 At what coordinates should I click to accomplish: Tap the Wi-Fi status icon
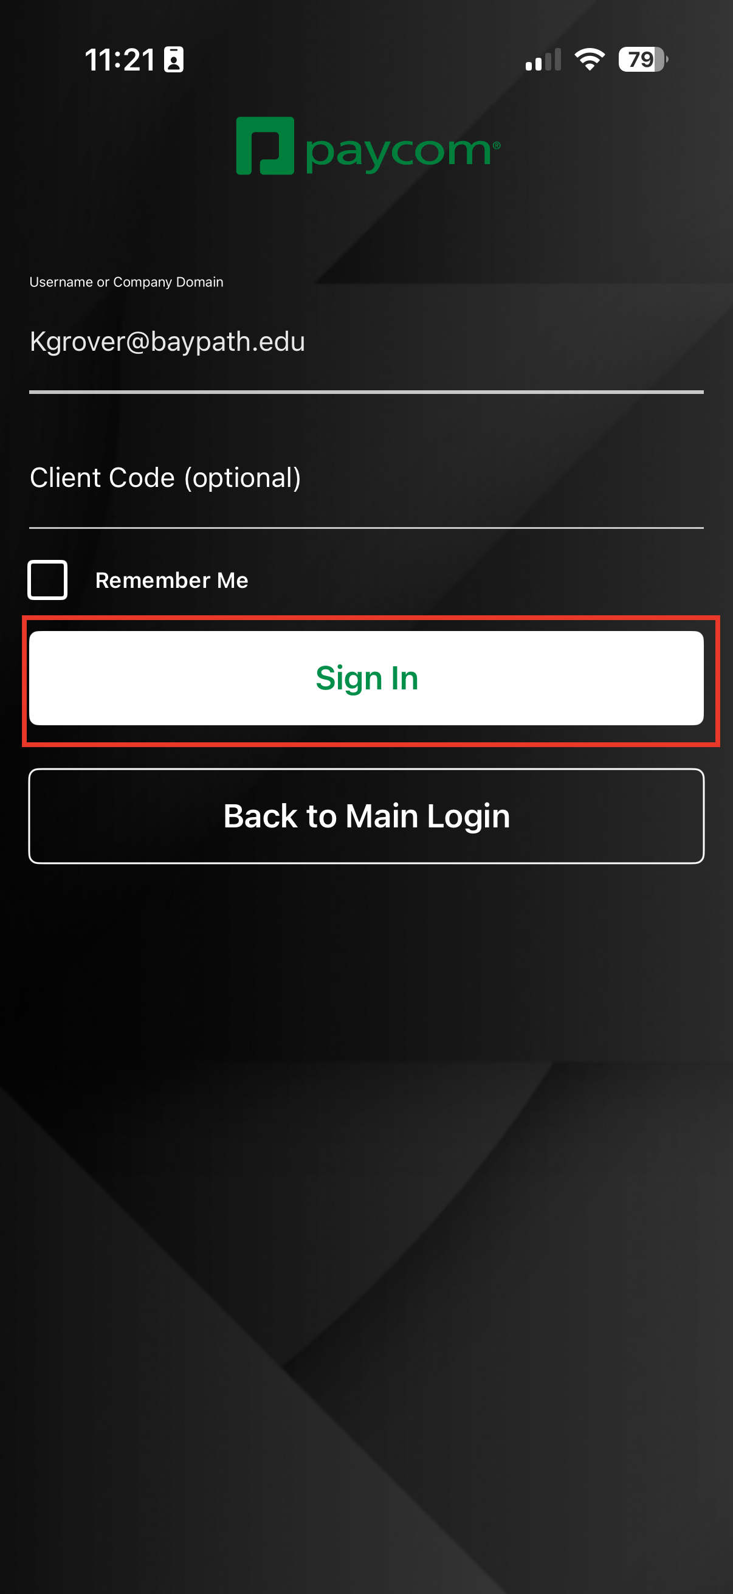590,60
